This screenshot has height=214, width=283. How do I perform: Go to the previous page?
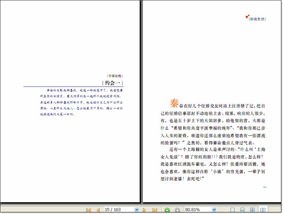98,210
